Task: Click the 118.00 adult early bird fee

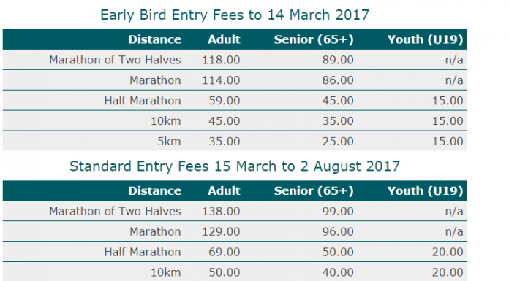Action: pyautogui.click(x=221, y=60)
